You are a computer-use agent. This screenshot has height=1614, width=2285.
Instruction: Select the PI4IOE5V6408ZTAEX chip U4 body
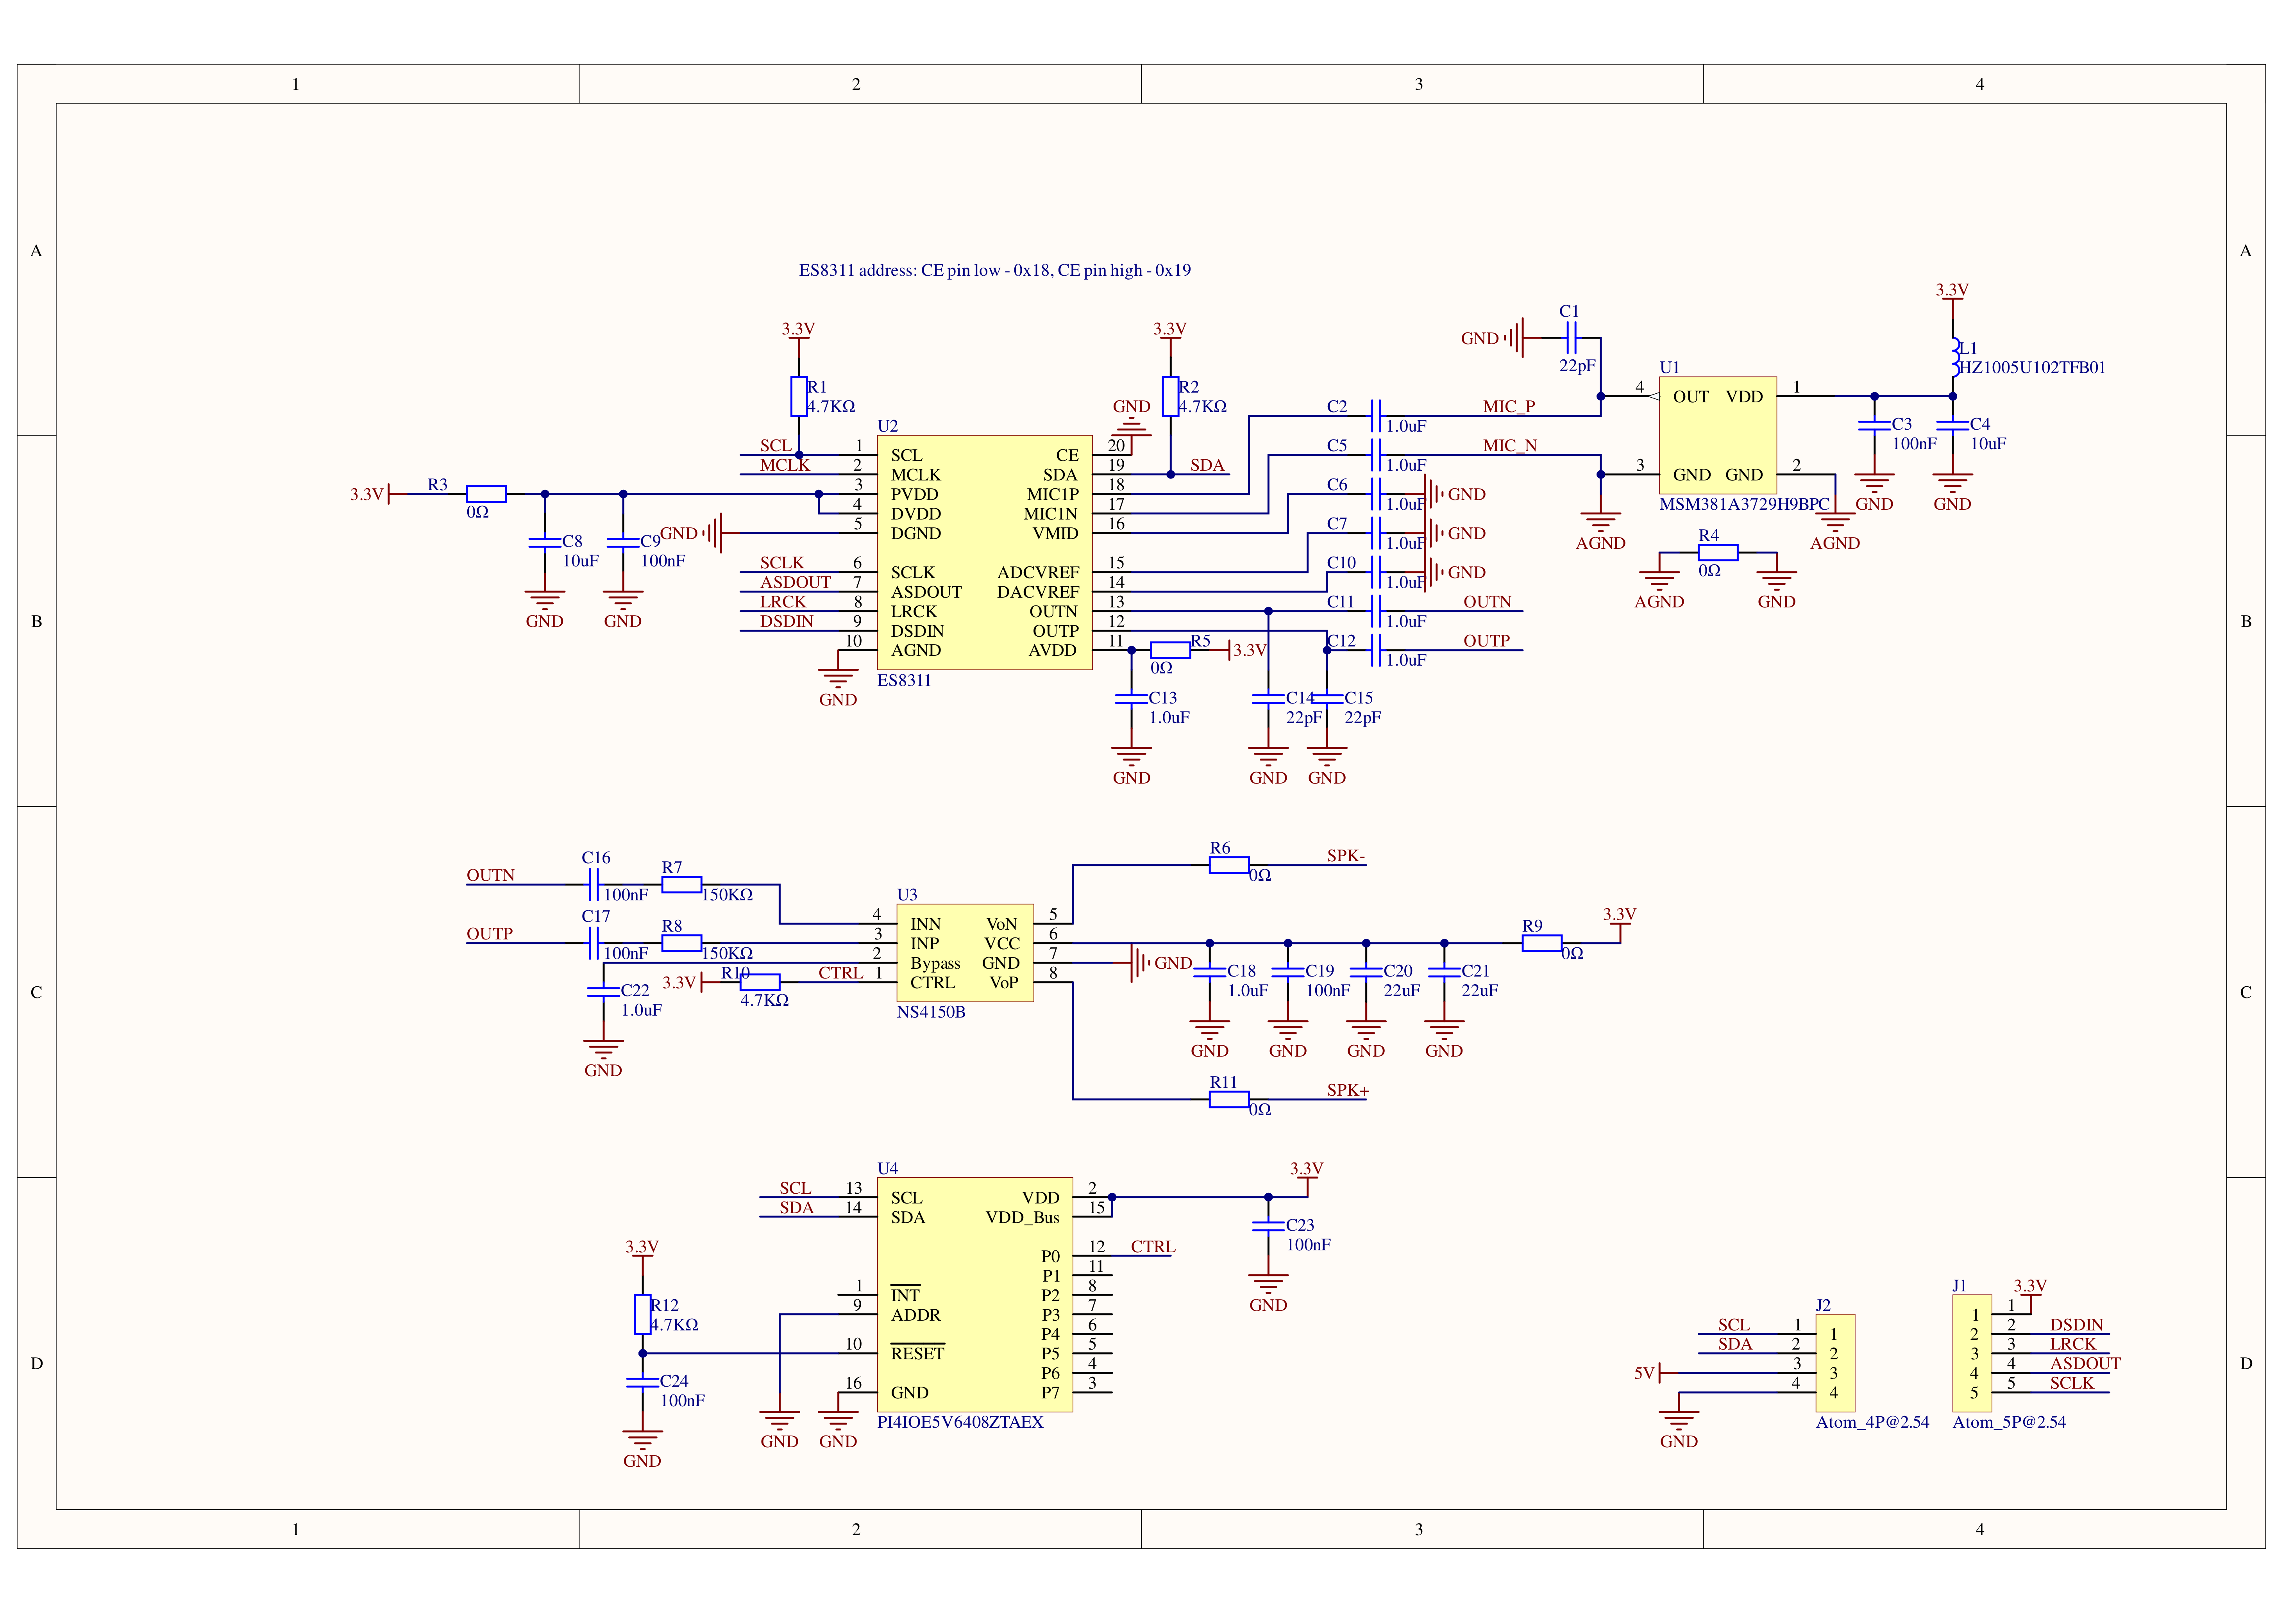974,1294
